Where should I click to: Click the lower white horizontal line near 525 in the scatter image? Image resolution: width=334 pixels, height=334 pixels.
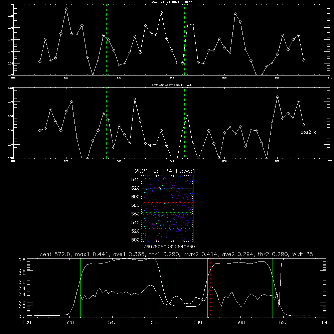[x=167, y=229]
